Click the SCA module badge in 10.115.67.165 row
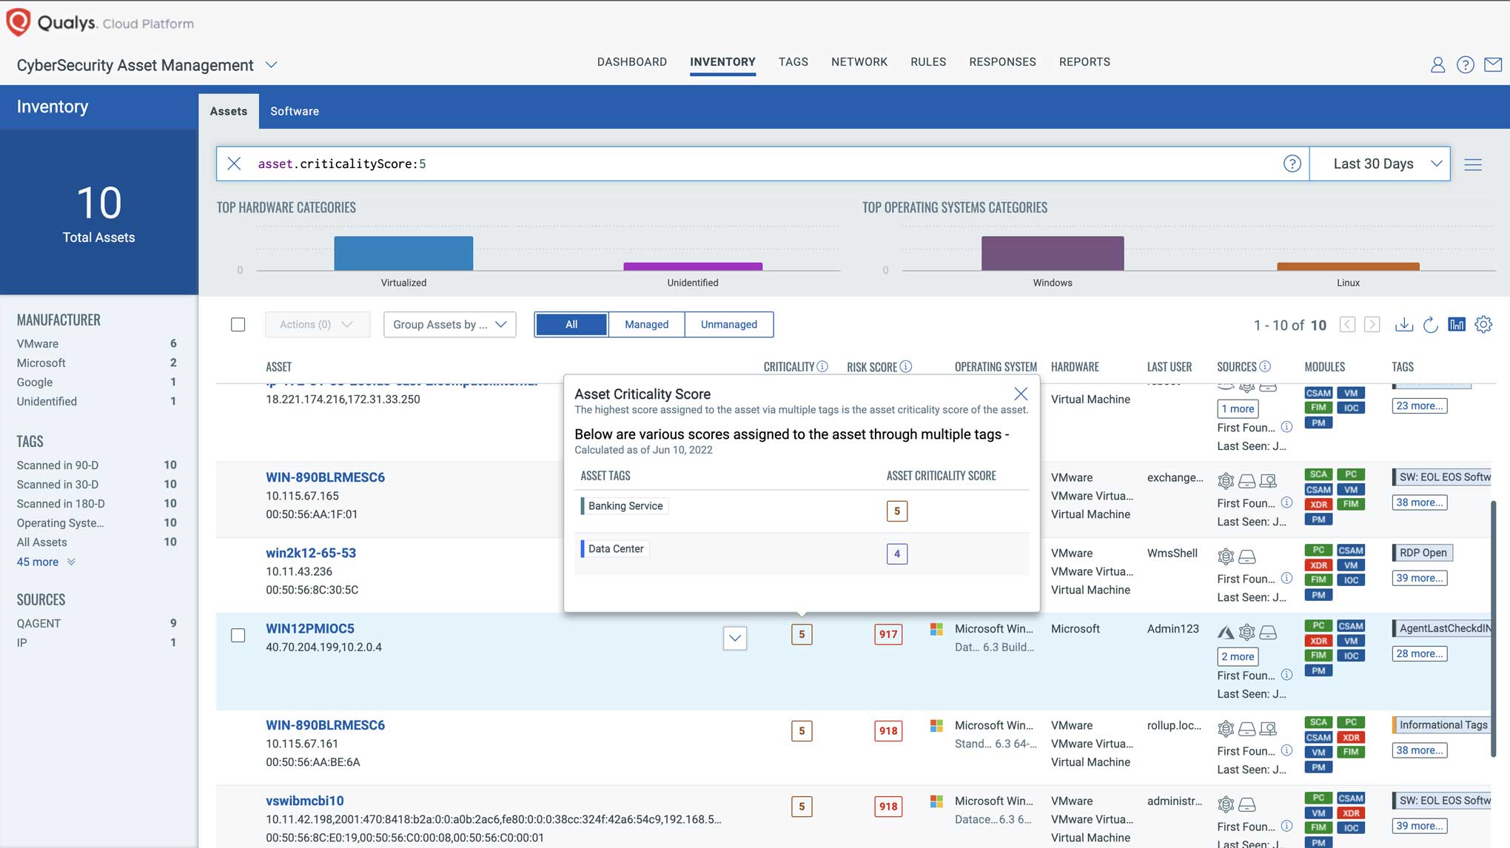This screenshot has height=848, width=1510. [1318, 474]
